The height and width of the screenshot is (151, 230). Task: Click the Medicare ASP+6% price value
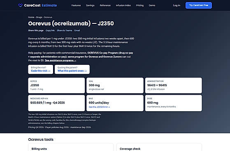coord(48,103)
